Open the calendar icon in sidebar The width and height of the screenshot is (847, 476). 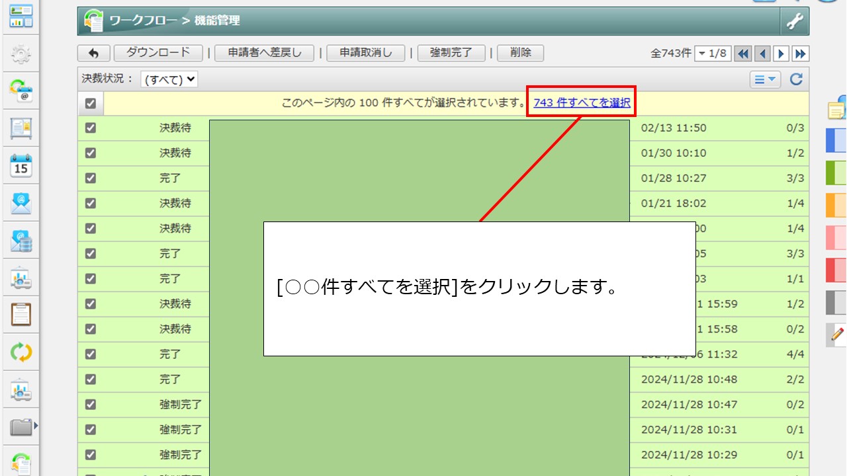(x=21, y=165)
